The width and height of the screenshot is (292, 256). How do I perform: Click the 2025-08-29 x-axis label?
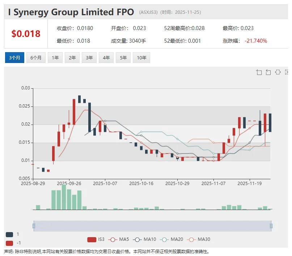33,184
